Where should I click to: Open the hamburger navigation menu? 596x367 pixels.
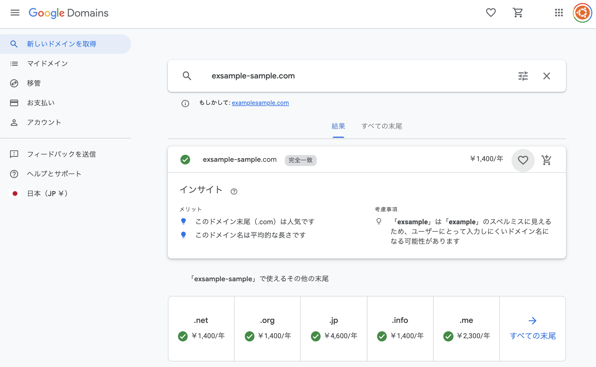pyautogui.click(x=14, y=13)
